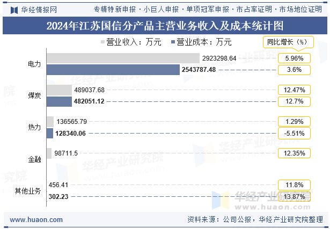Click the 煤炭 category label
The image size is (330, 229).
coord(34,95)
